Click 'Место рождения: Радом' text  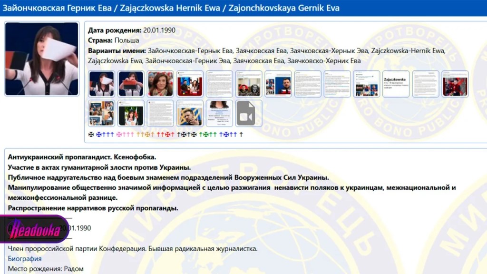click(46, 269)
